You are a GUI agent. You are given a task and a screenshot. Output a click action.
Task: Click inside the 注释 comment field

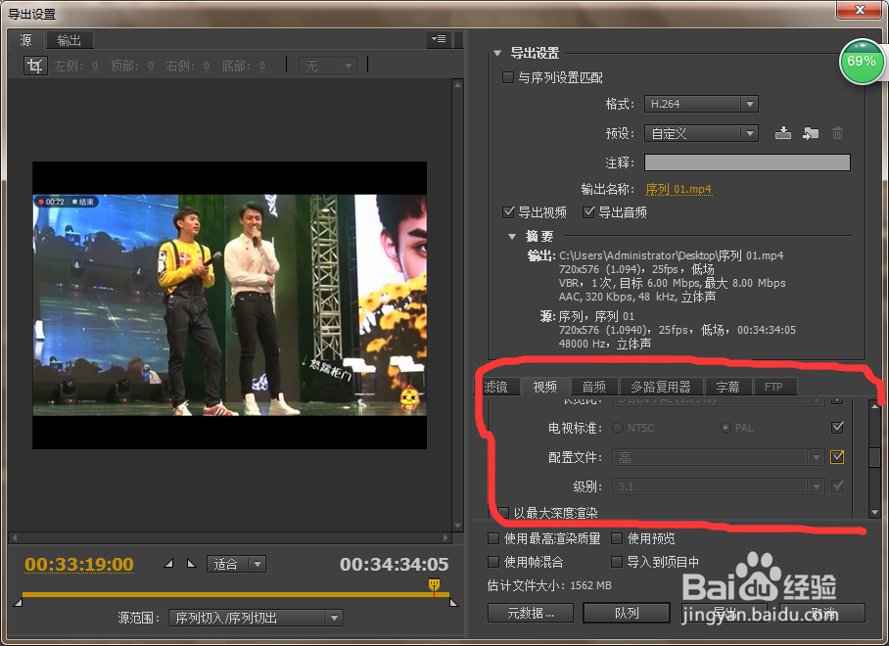(747, 161)
